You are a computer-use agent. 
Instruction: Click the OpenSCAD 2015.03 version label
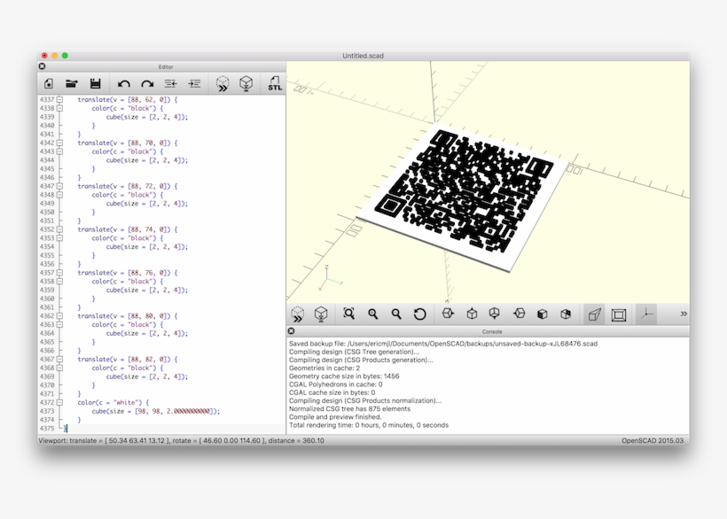click(654, 438)
